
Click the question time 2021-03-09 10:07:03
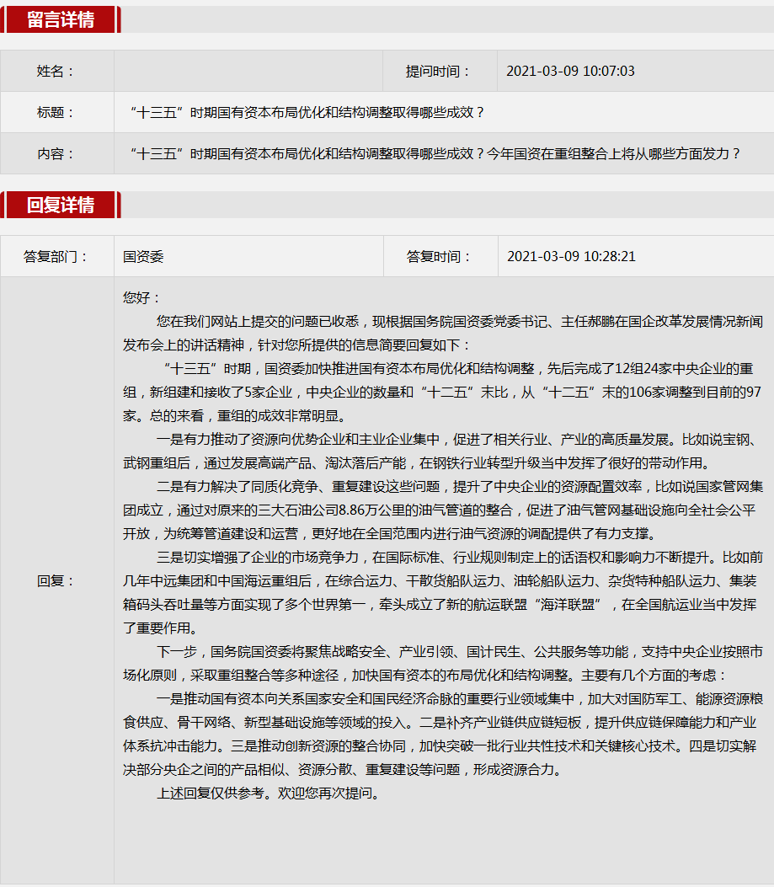coord(570,72)
